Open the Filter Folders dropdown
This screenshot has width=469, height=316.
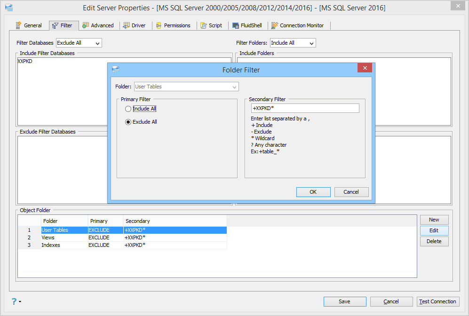pos(293,43)
